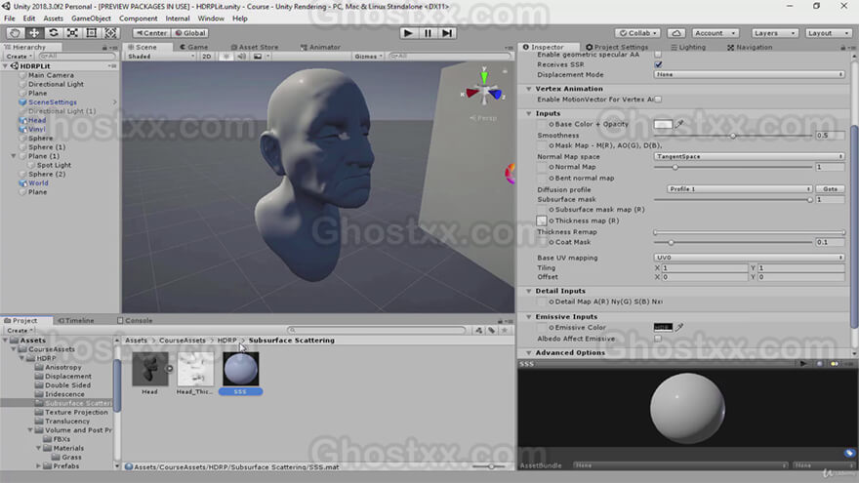This screenshot has height=483, width=859.
Task: Select the Rect transform tool
Action: click(92, 33)
